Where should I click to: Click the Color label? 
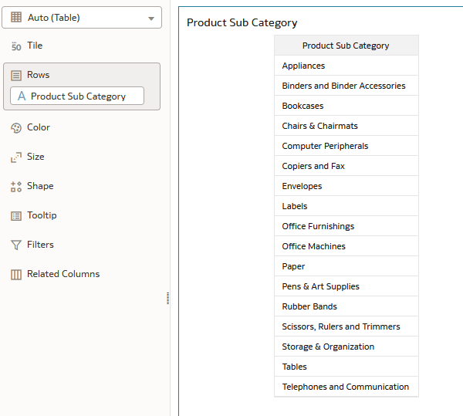click(39, 127)
